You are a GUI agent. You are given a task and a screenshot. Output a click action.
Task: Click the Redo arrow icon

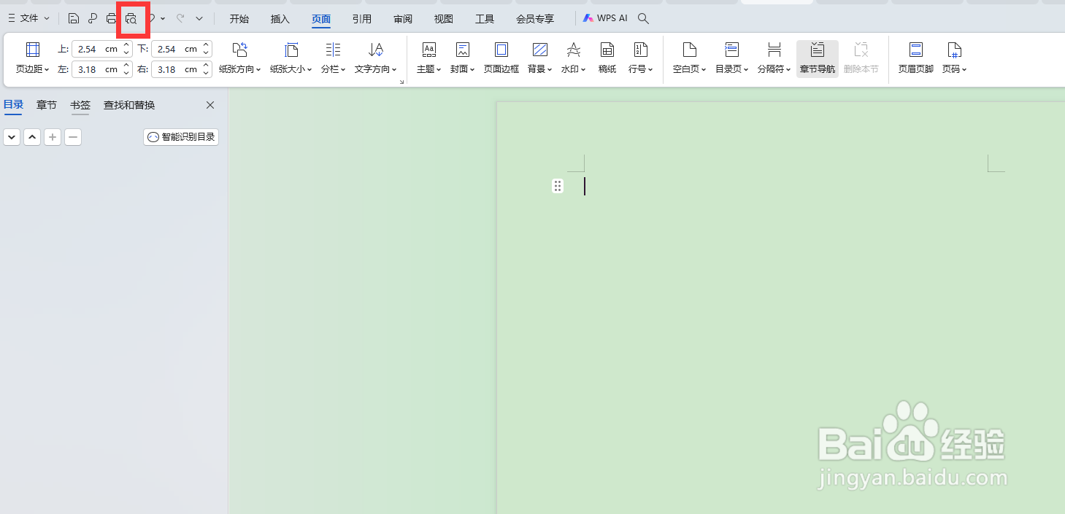[x=180, y=18]
